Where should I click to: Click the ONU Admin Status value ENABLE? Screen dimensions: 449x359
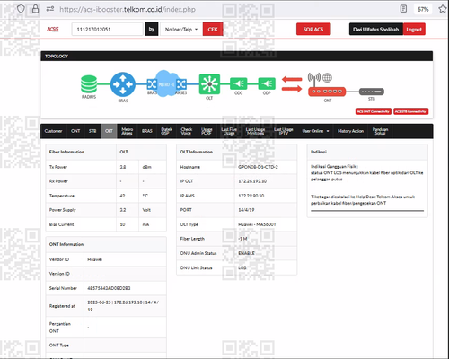click(246, 253)
